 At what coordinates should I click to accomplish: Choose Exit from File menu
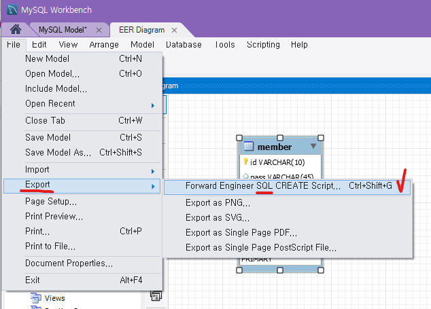point(82,280)
